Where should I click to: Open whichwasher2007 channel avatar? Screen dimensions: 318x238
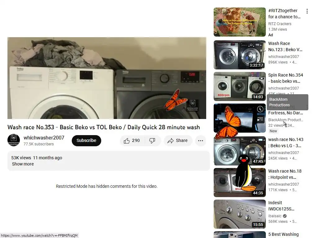[14, 140]
